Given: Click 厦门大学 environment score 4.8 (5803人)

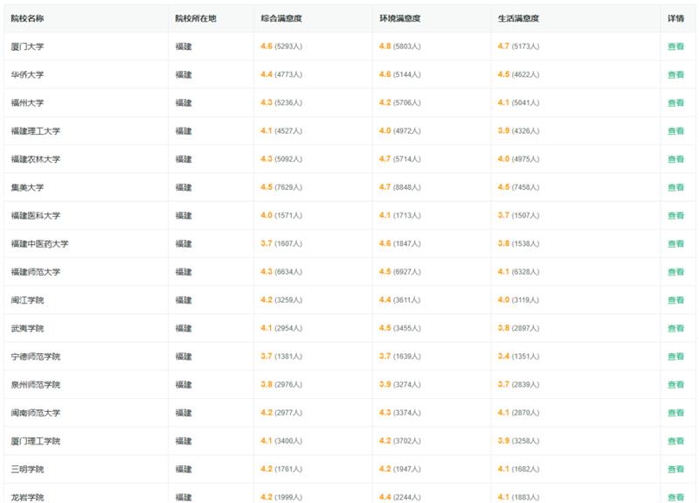Looking at the screenshot, I should [400, 46].
